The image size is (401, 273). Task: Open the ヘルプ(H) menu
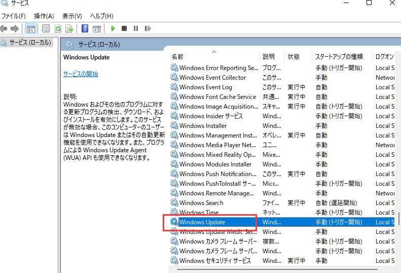coord(101,16)
